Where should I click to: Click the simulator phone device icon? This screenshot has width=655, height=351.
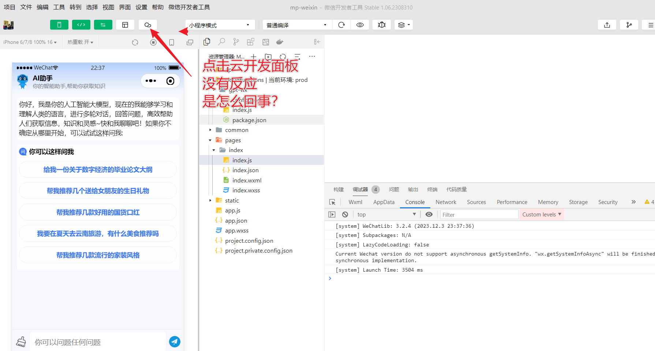coord(172,42)
